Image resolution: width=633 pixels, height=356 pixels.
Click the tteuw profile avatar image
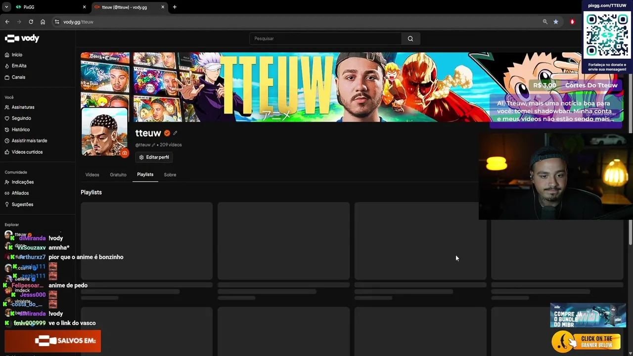coord(104,133)
